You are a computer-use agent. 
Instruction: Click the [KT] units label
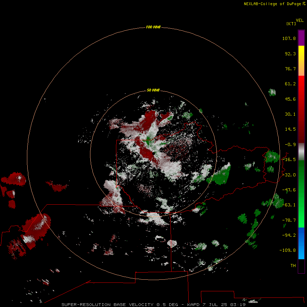[x=291, y=24]
